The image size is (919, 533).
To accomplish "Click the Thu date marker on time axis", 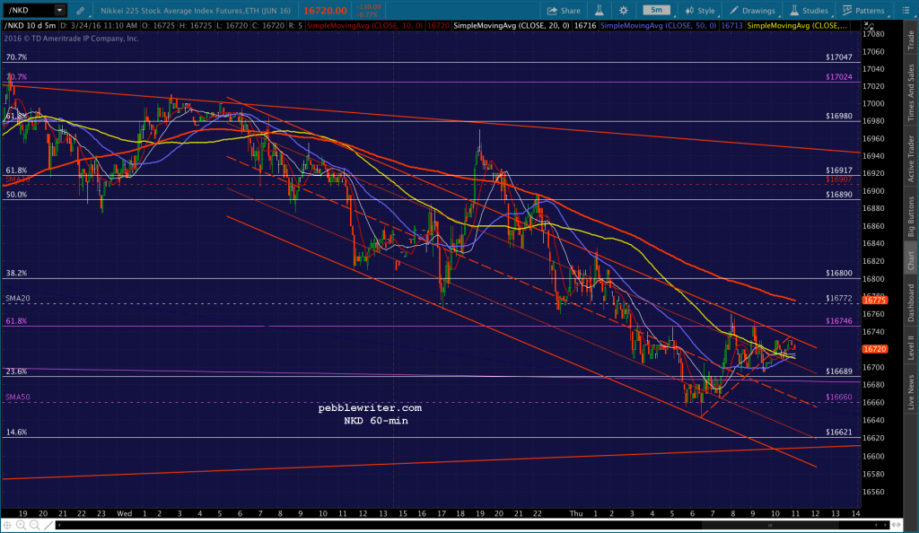I will pos(576,513).
